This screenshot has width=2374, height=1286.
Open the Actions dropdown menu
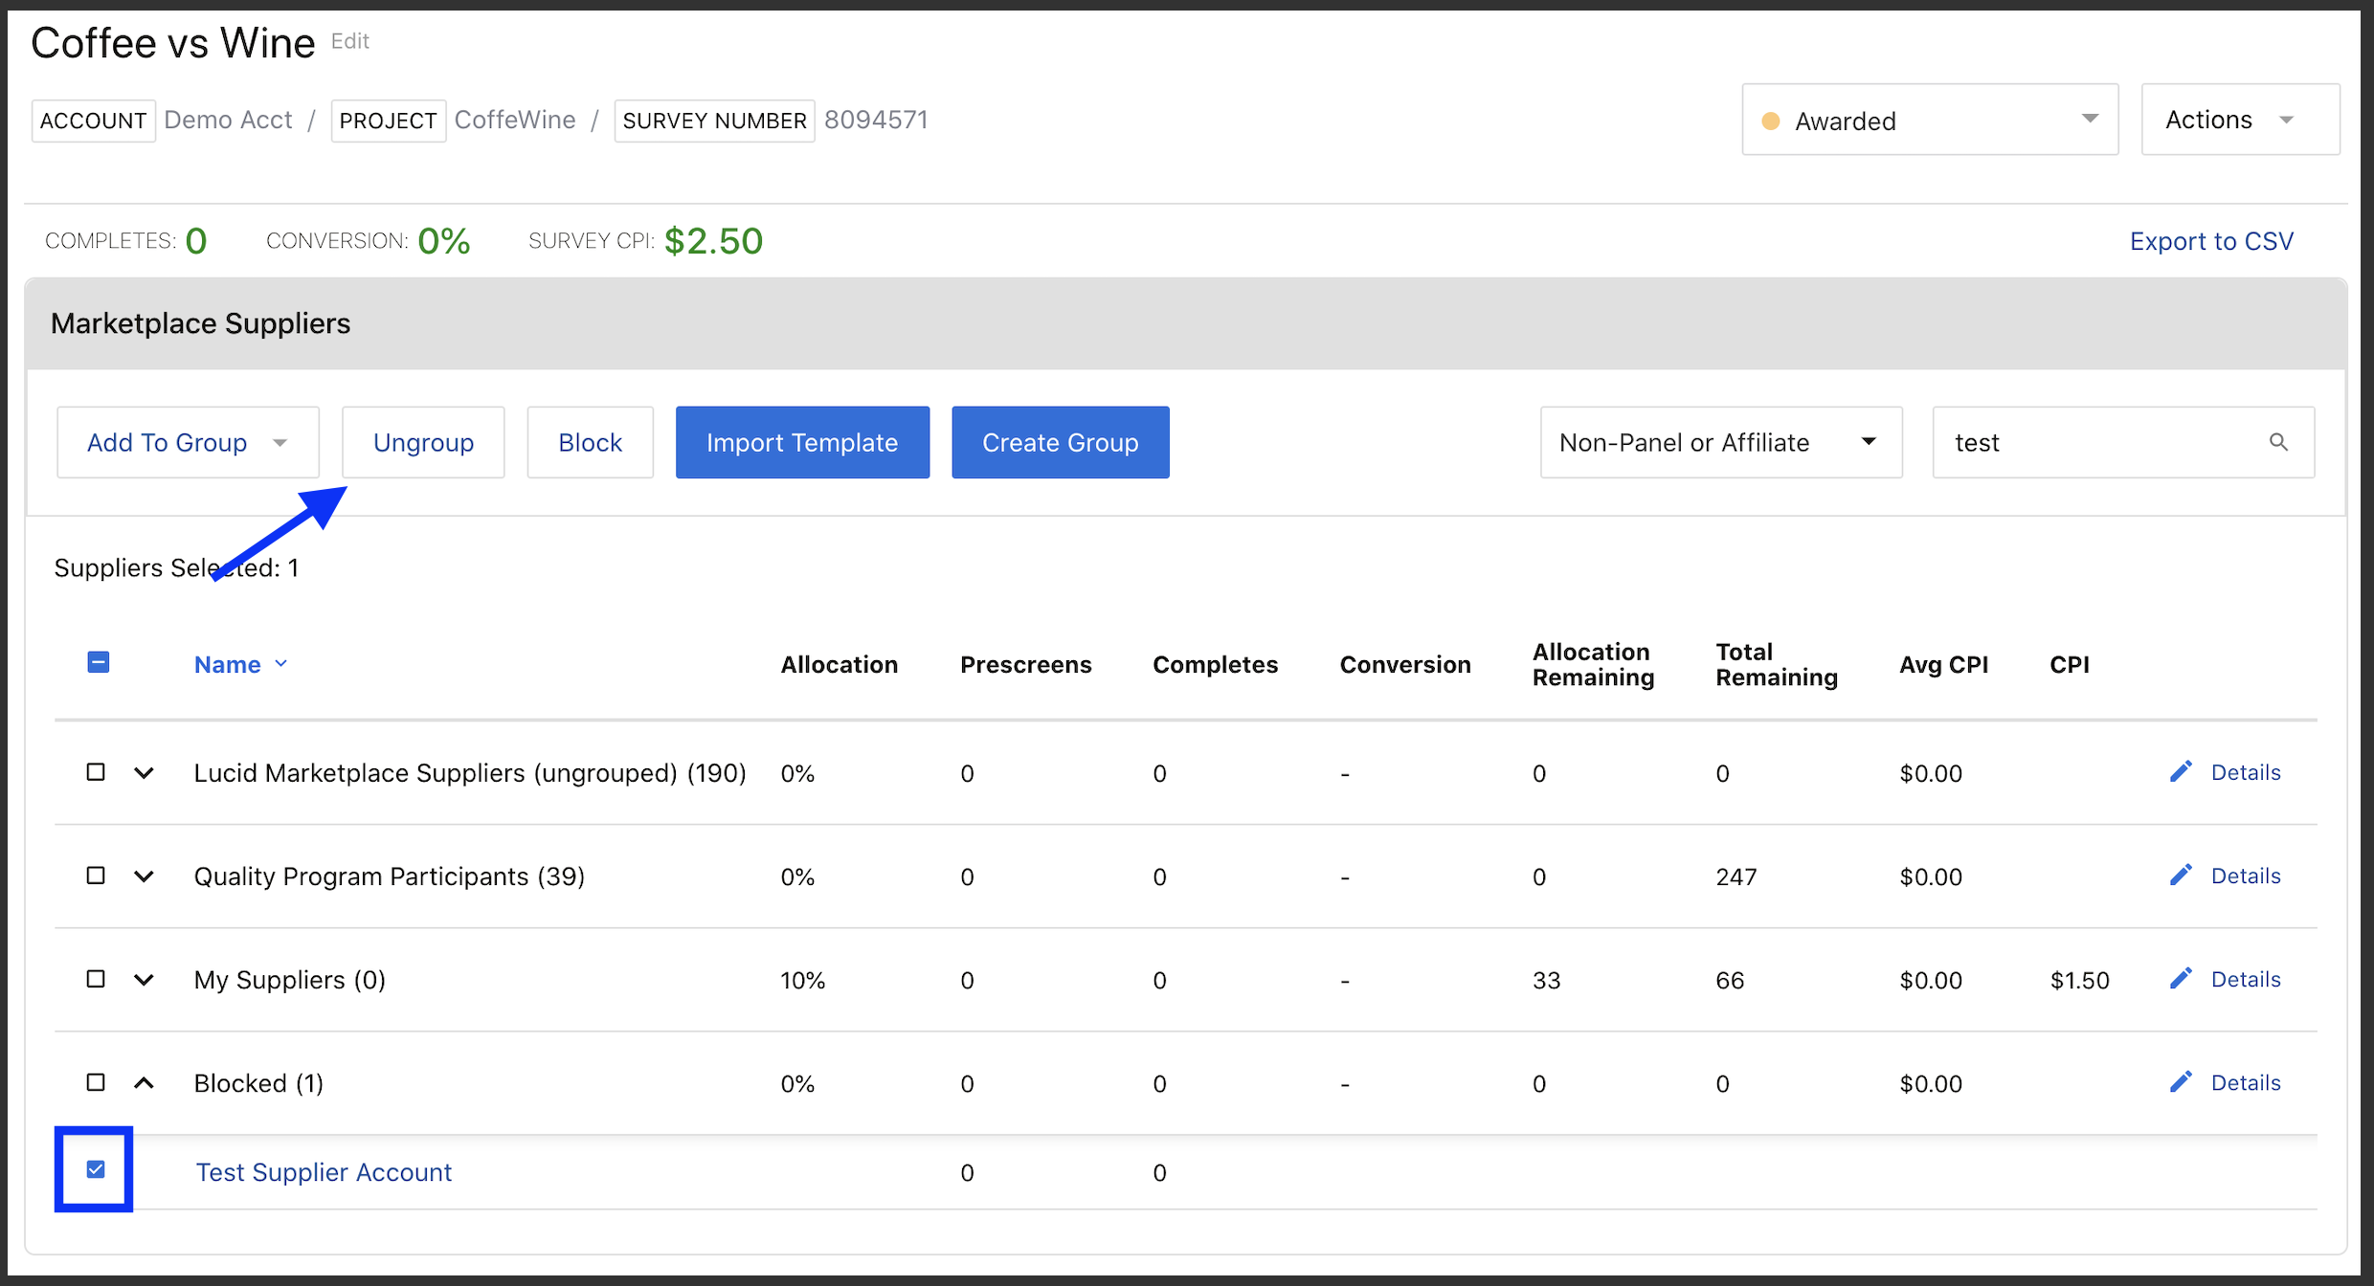point(2240,120)
